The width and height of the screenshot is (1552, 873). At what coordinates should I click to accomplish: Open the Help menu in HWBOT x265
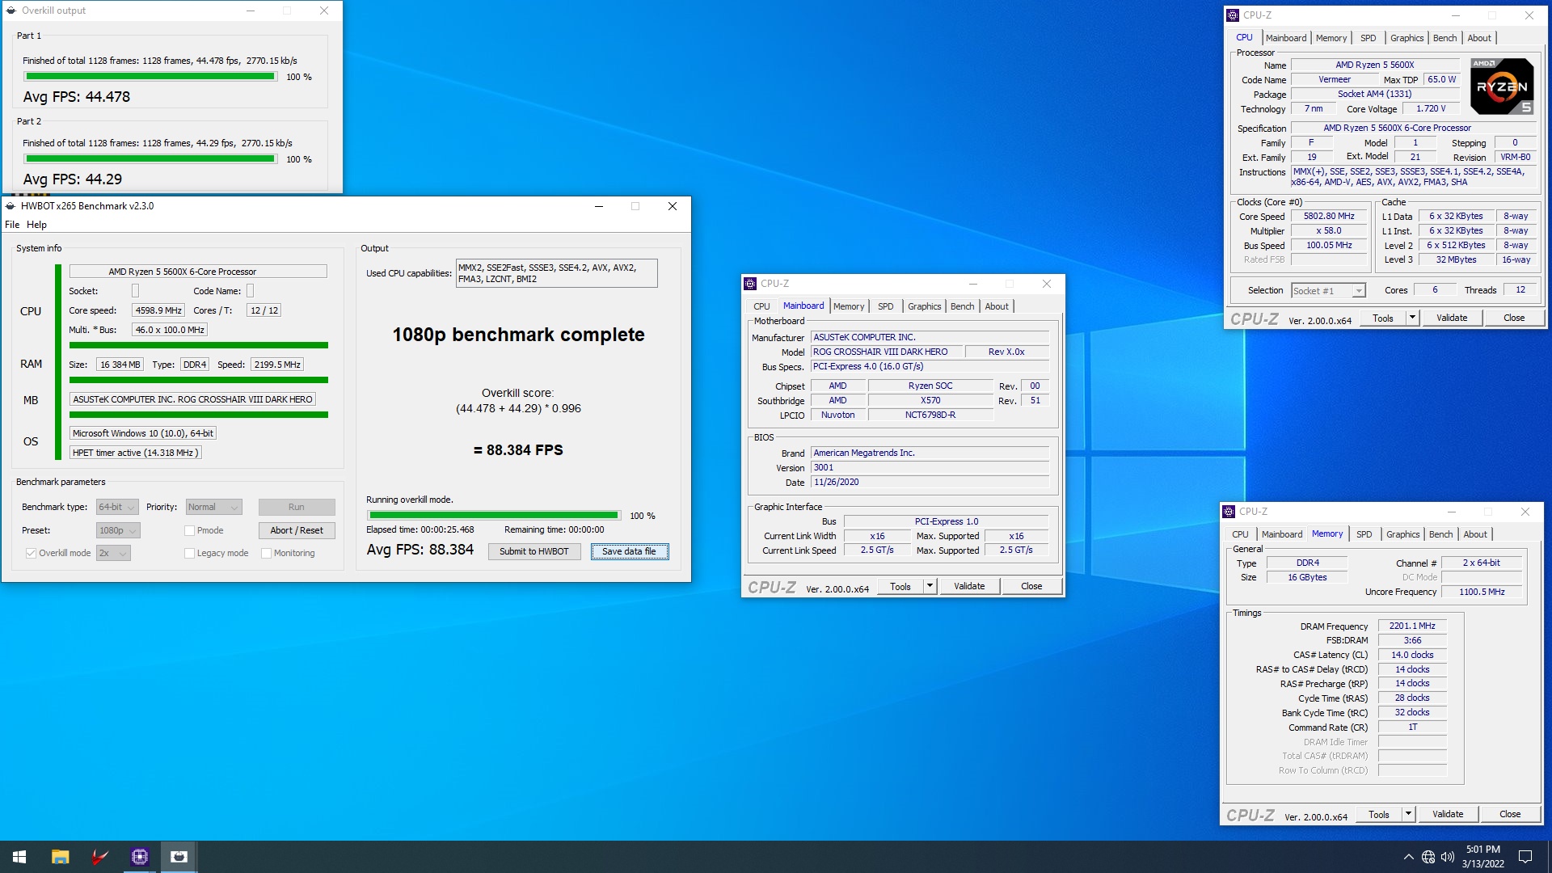tap(36, 225)
